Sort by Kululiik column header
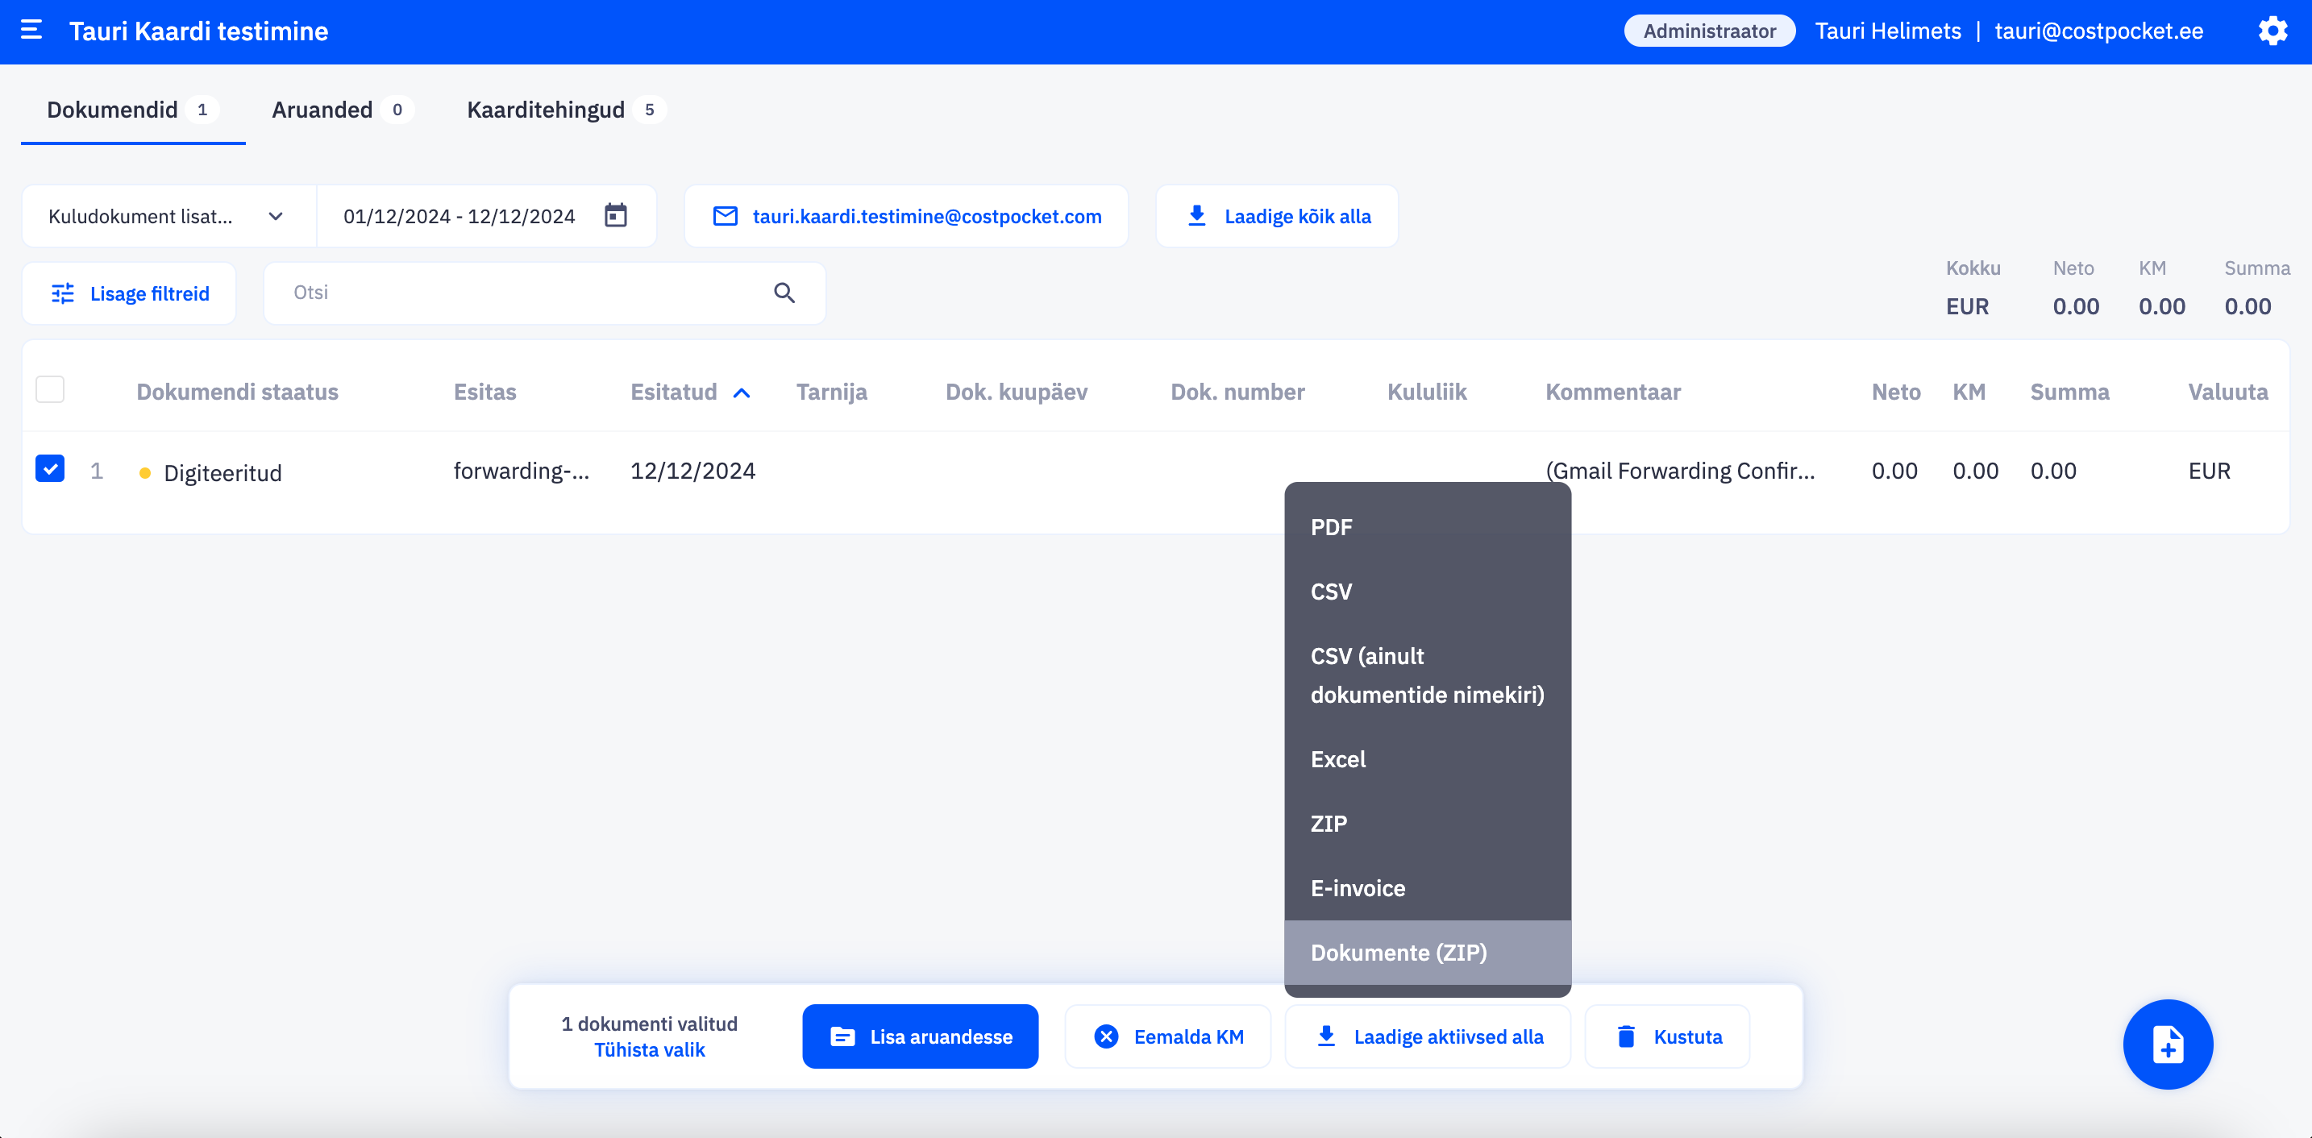This screenshot has width=2312, height=1138. tap(1427, 392)
